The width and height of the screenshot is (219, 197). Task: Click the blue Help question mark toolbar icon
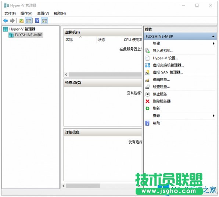click(x=37, y=21)
